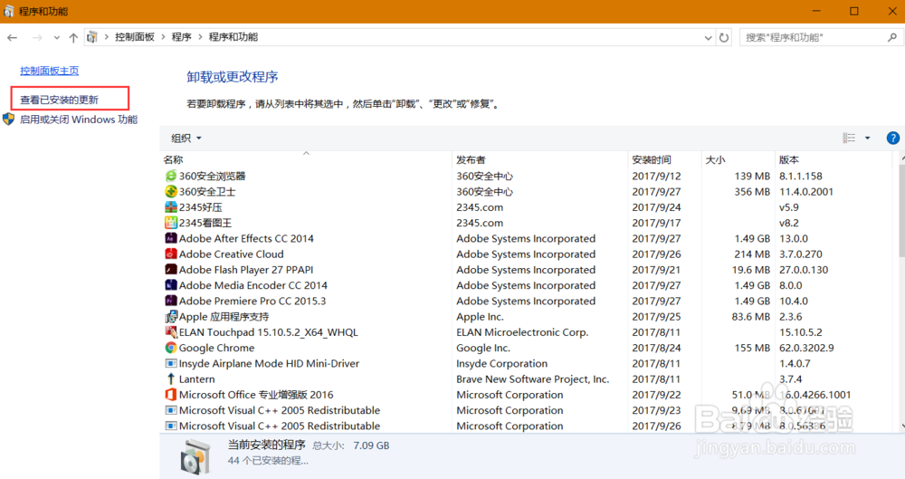
Task: Click the ELAN Microelectronic Corp. publisher cell
Action: [x=522, y=332]
